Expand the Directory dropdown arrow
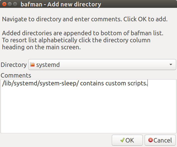This screenshot has width=177, height=147. pyautogui.click(x=171, y=65)
